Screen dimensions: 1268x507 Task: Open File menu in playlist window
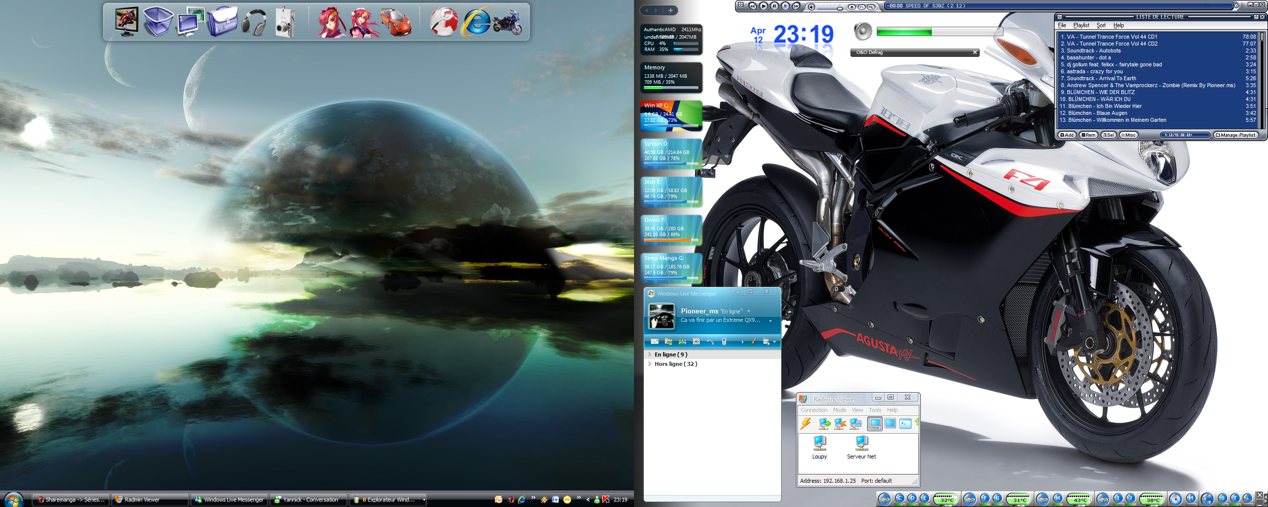[1062, 25]
